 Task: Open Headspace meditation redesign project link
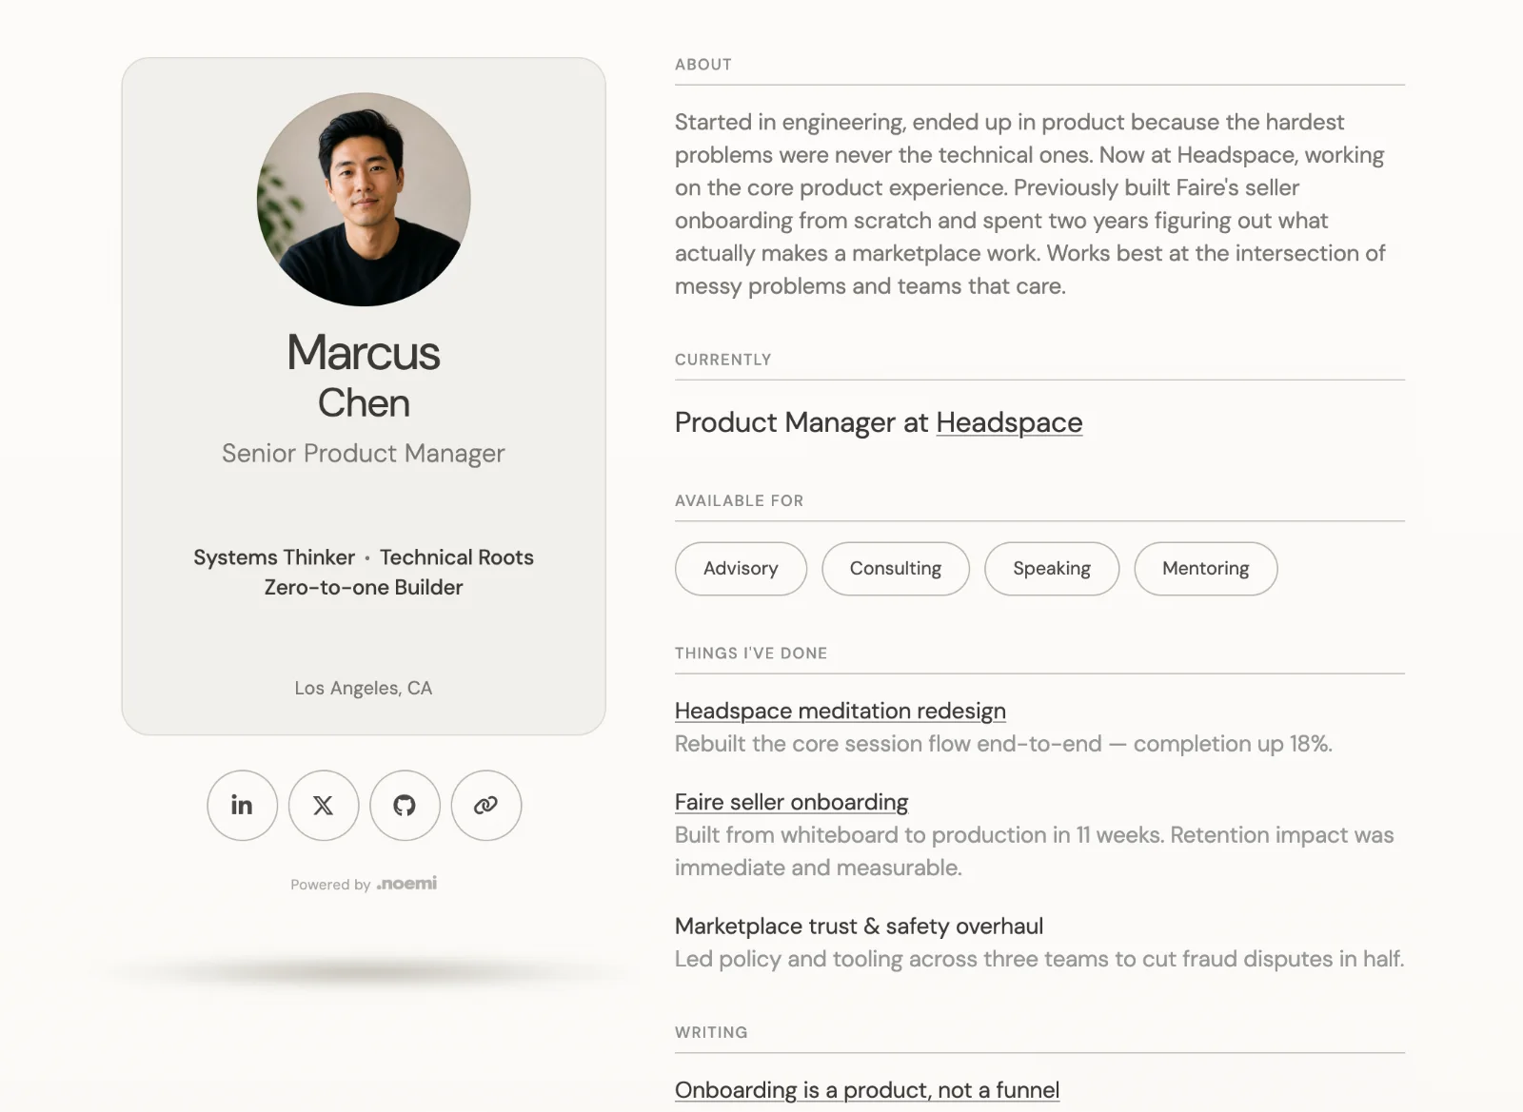[x=841, y=712]
